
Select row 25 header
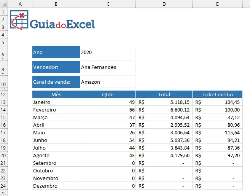coord(3,193)
